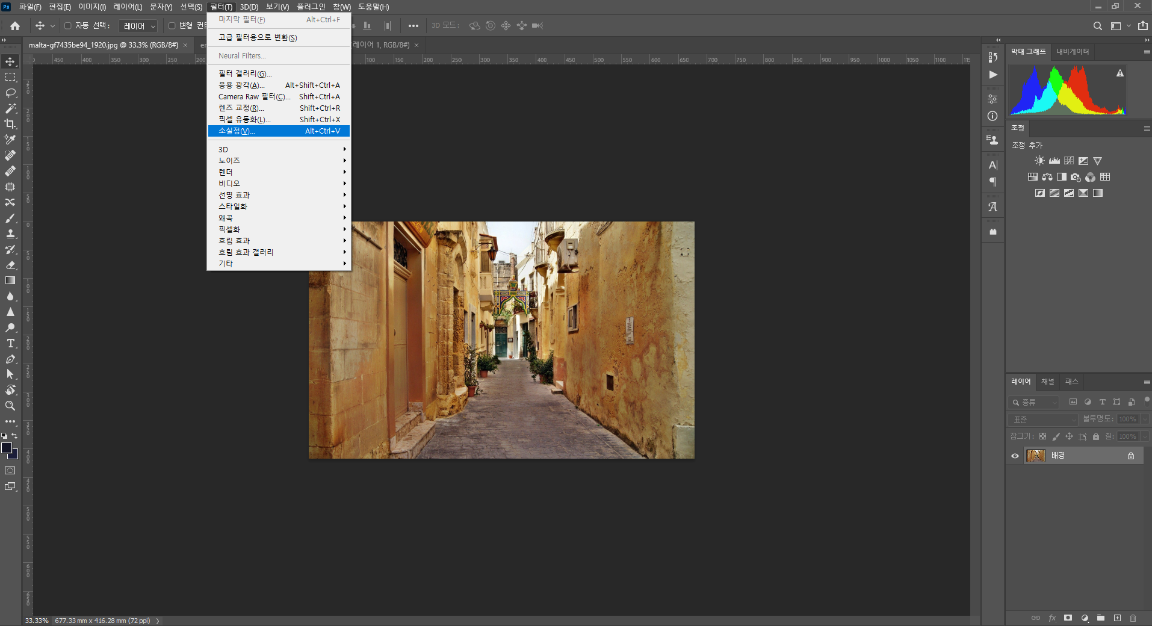
Task: Add a Curves adjustment
Action: (x=1069, y=161)
